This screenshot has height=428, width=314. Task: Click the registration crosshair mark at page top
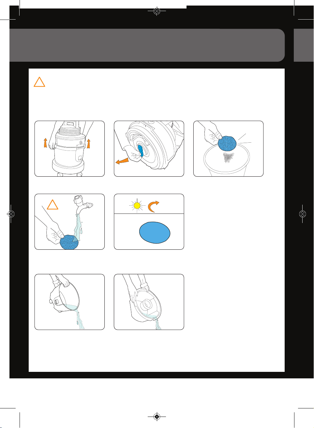(x=157, y=11)
